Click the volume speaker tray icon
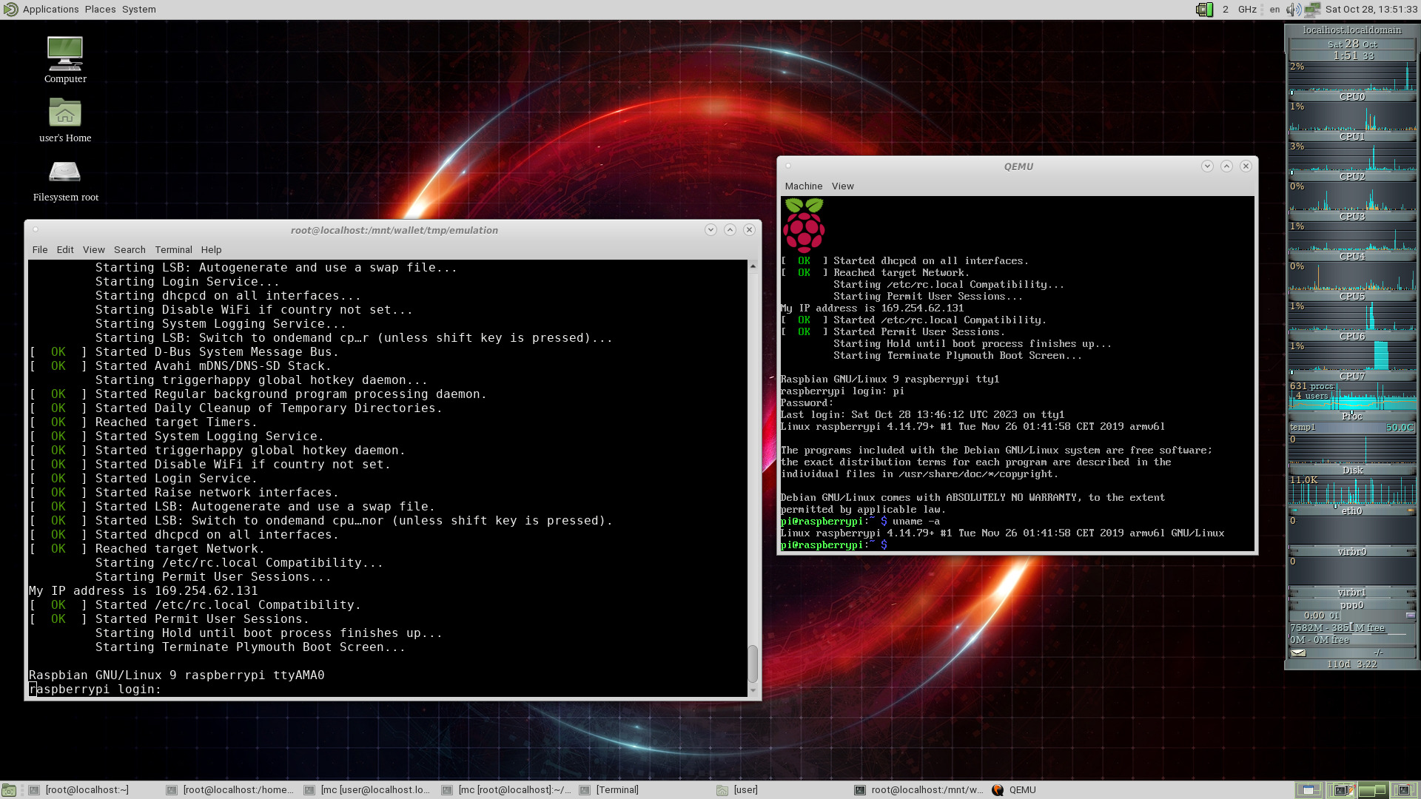 pyautogui.click(x=1293, y=10)
